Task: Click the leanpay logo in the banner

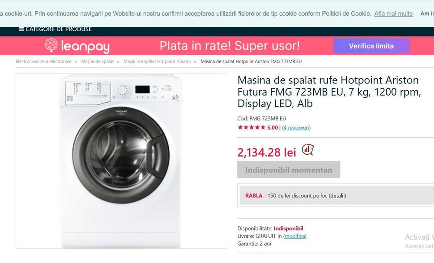Action: 77,46
